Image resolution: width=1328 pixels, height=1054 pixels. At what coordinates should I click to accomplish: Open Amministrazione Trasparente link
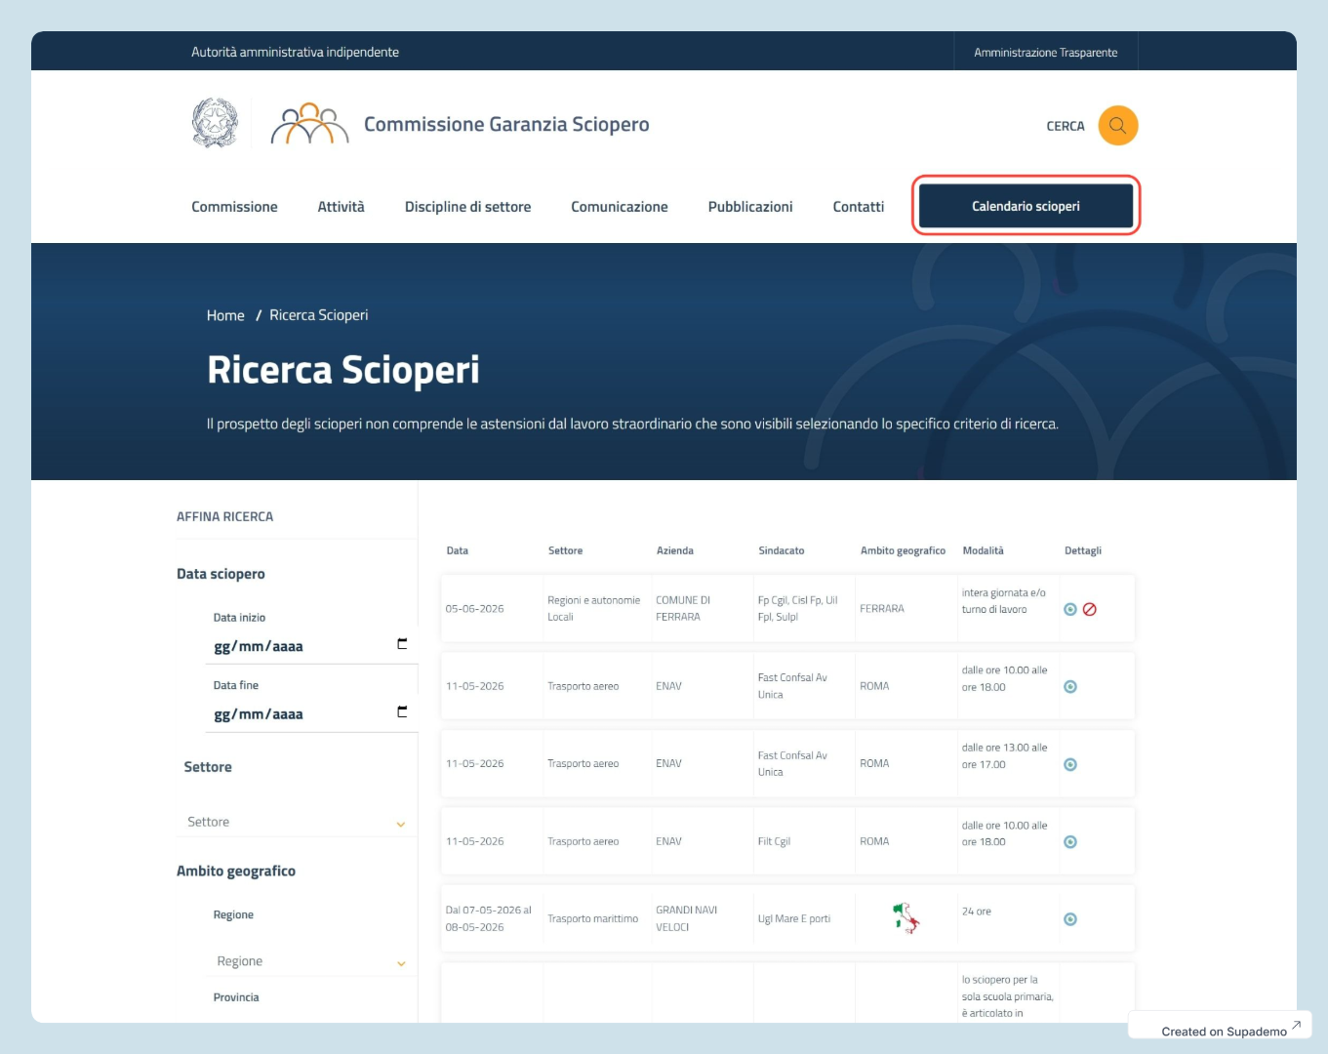point(1045,53)
